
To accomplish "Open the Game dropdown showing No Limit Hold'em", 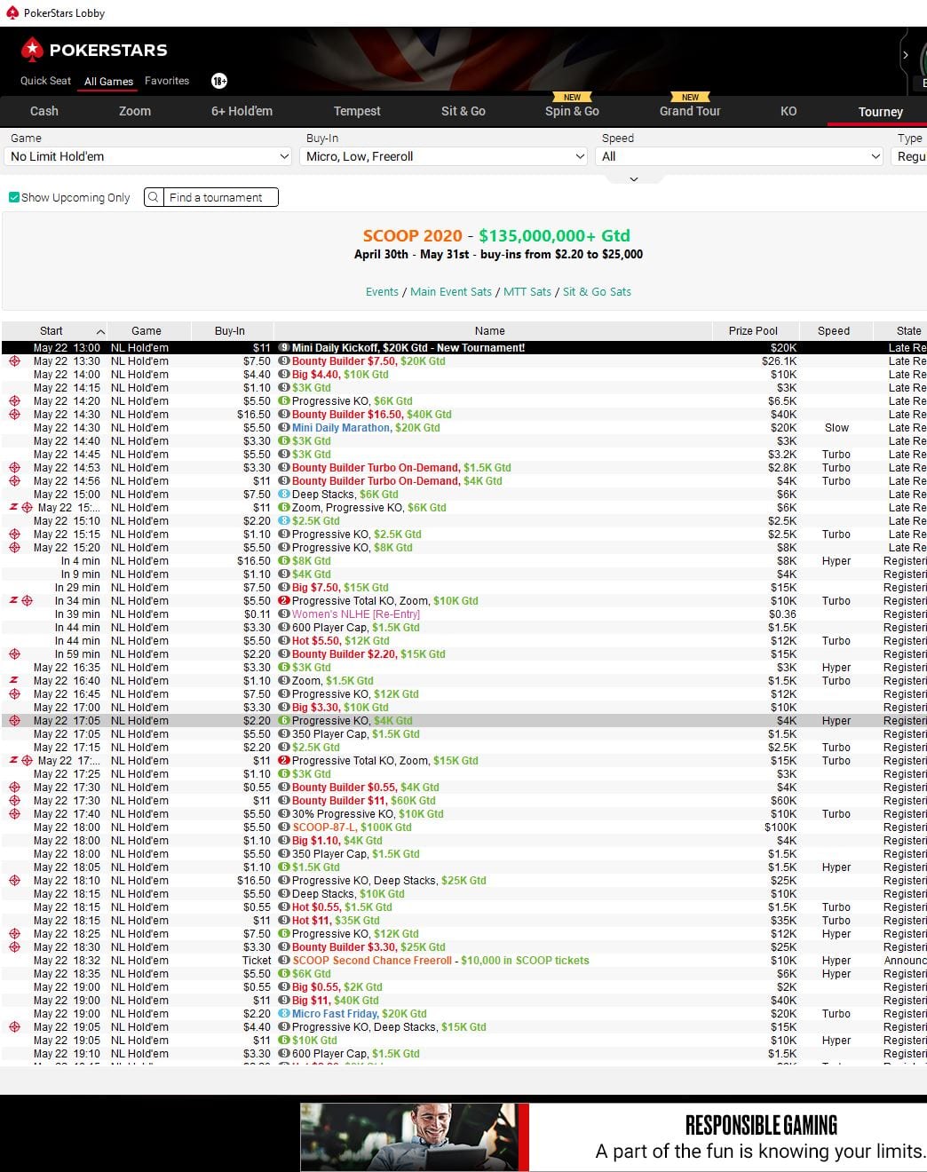I will tap(149, 156).
